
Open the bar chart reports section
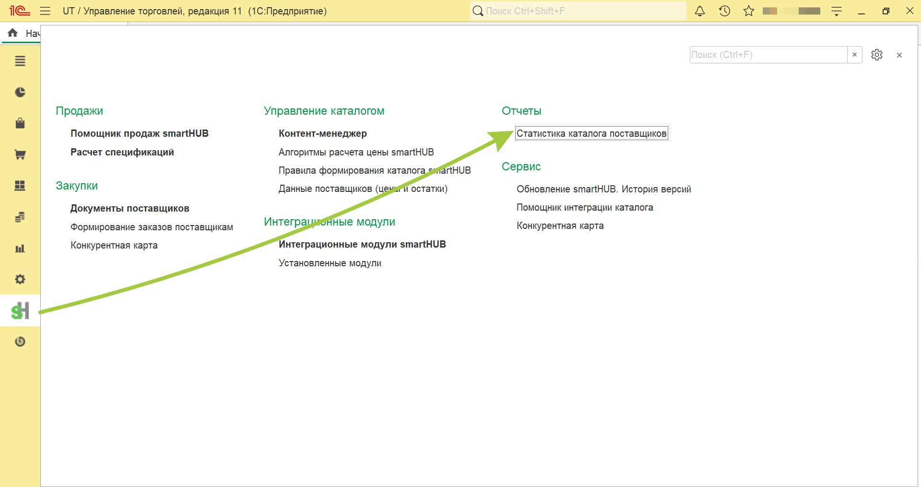20,248
